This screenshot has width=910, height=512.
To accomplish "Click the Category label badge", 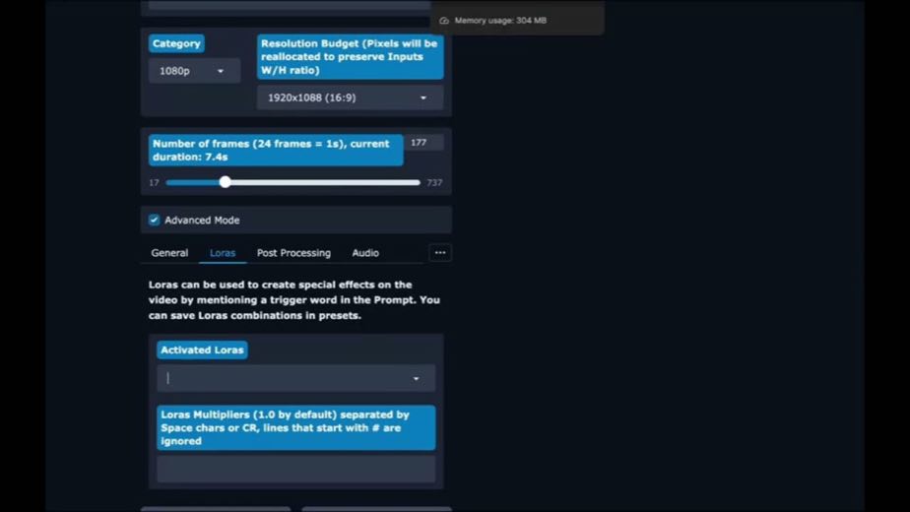I will pyautogui.click(x=176, y=43).
